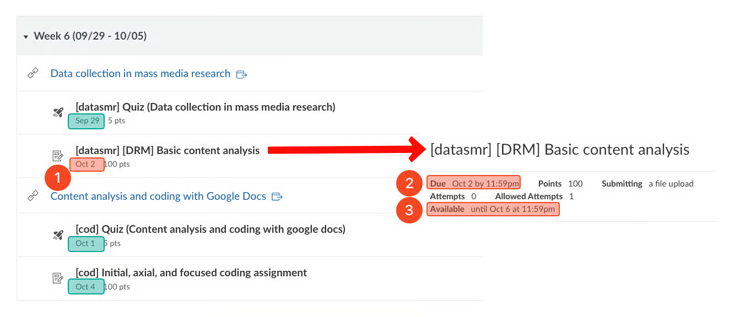Image resolution: width=729 pixels, height=317 pixels.
Task: Click link icon beside Data collection in mass media
Action: tap(33, 74)
